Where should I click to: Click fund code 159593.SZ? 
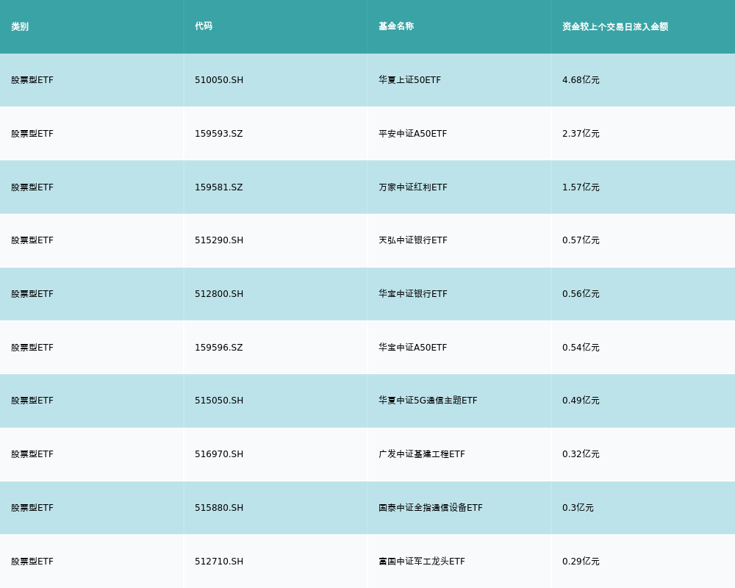[x=218, y=134]
